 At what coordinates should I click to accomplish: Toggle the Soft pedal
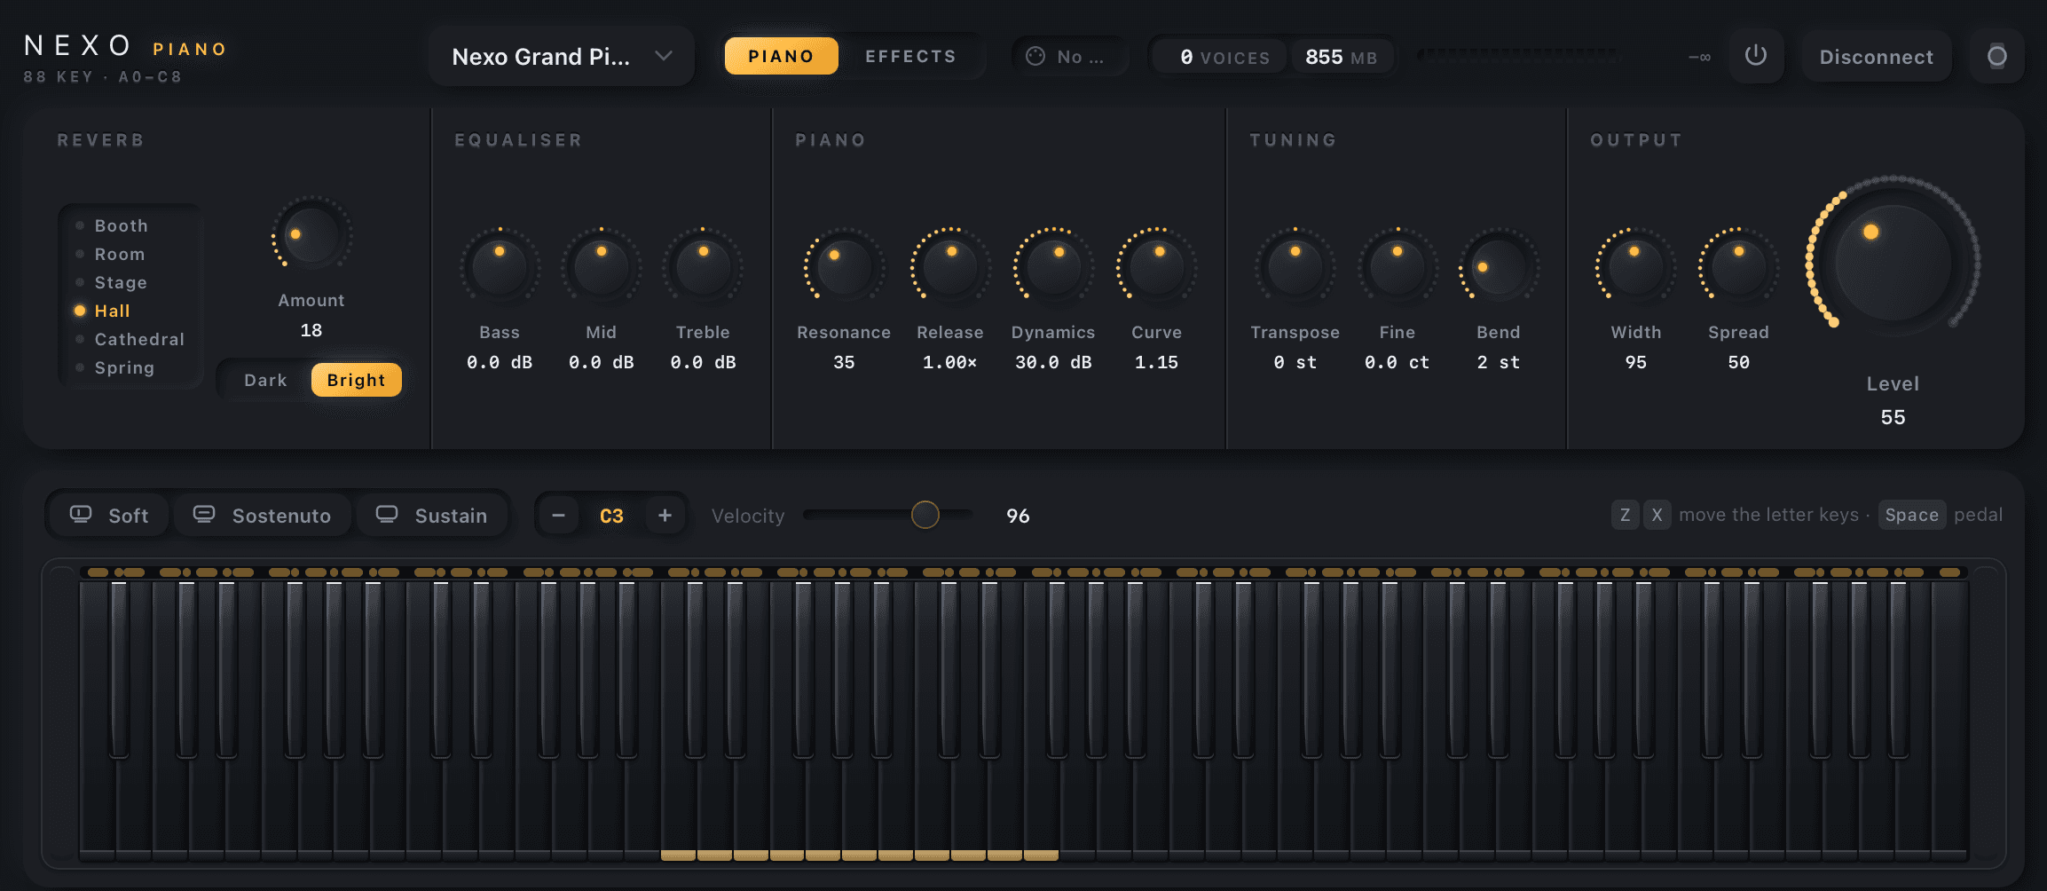pos(108,516)
